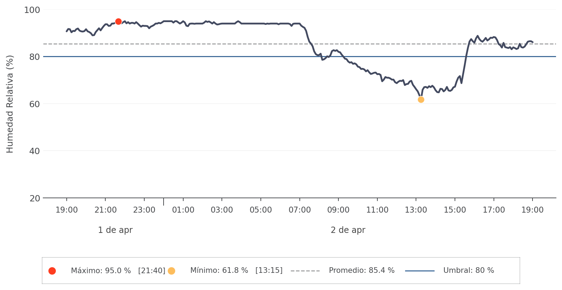Click the 100 y-axis tick label

coord(32,10)
